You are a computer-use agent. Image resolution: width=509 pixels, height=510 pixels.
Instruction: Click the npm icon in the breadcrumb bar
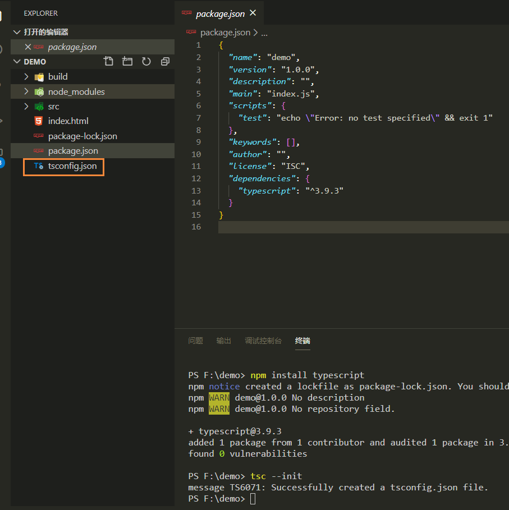pos(191,32)
